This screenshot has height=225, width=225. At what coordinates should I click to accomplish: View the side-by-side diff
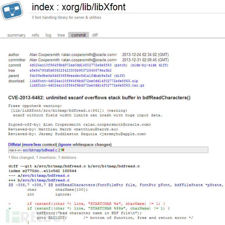click(149, 65)
